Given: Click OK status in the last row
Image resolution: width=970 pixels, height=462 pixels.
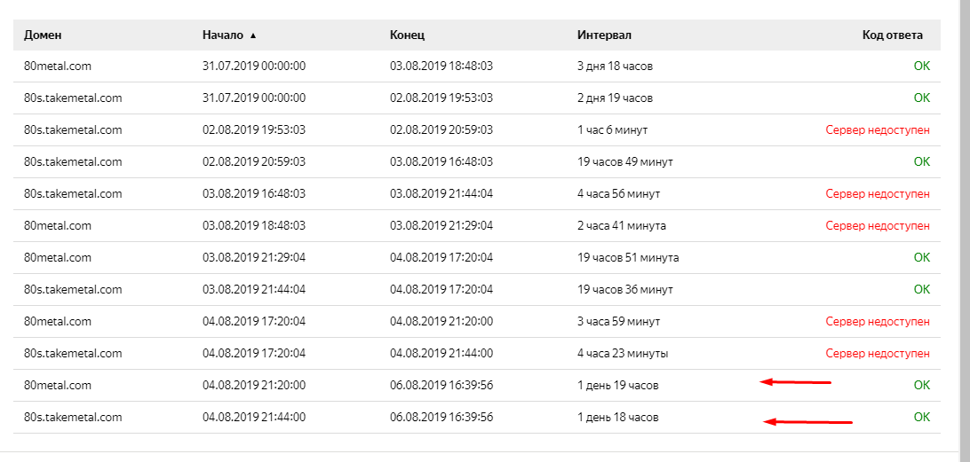Looking at the screenshot, I should (x=922, y=417).
